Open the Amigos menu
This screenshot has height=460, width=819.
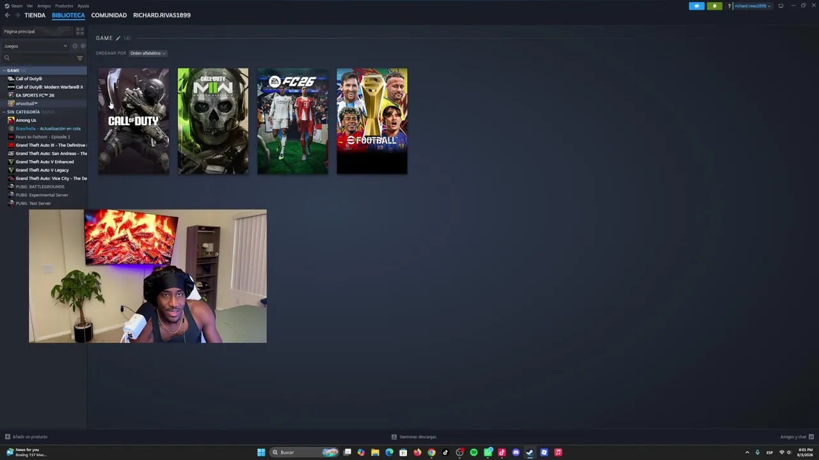point(44,6)
